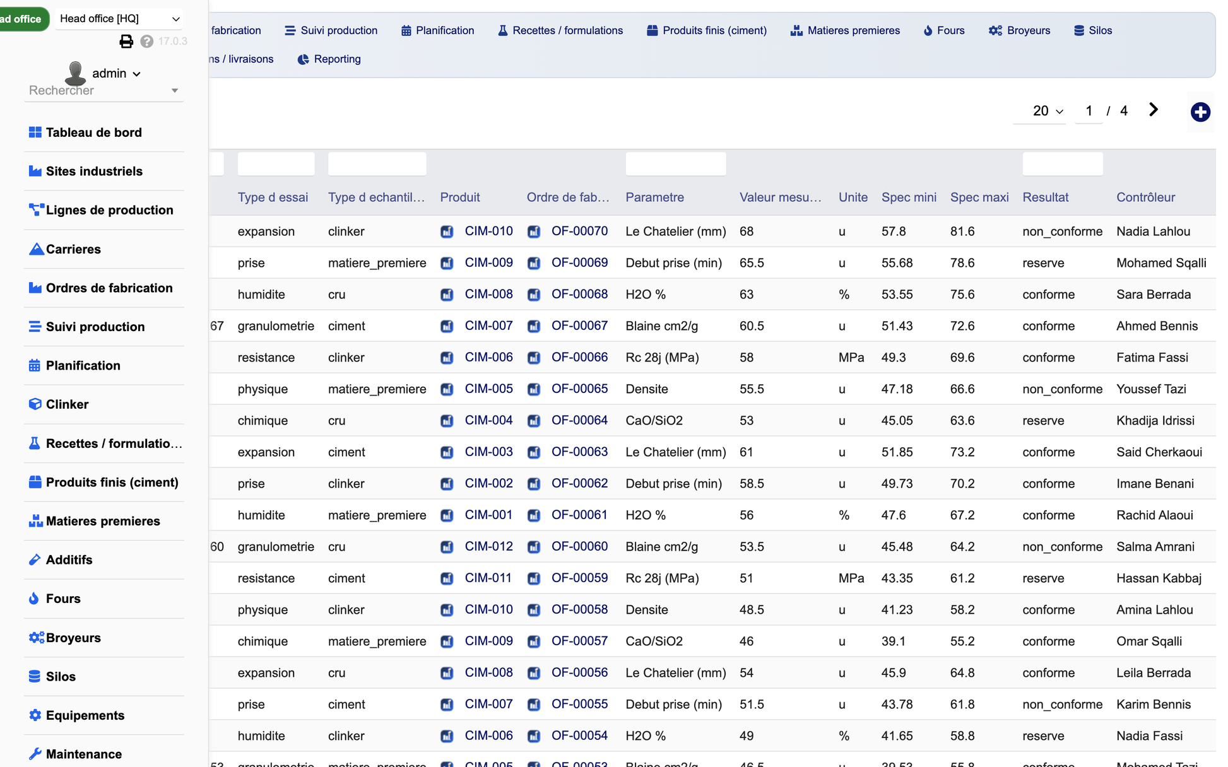The image size is (1228, 767).
Task: Sort by Spec mini column header
Action: click(x=909, y=197)
